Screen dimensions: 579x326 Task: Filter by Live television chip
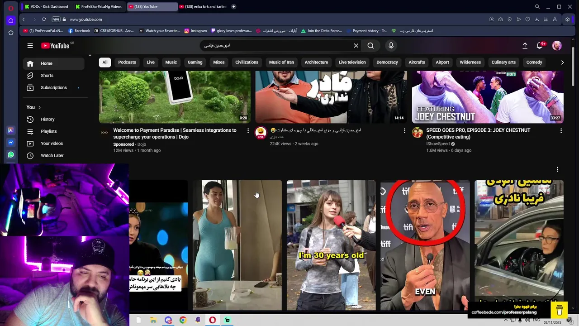[352, 62]
